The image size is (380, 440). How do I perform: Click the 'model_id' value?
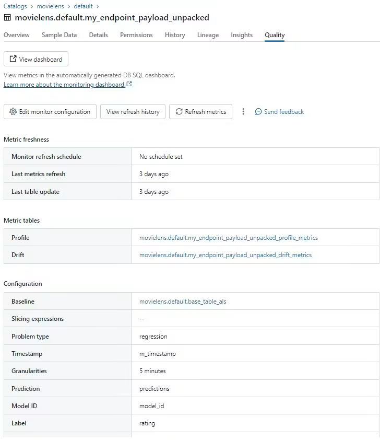pos(151,406)
